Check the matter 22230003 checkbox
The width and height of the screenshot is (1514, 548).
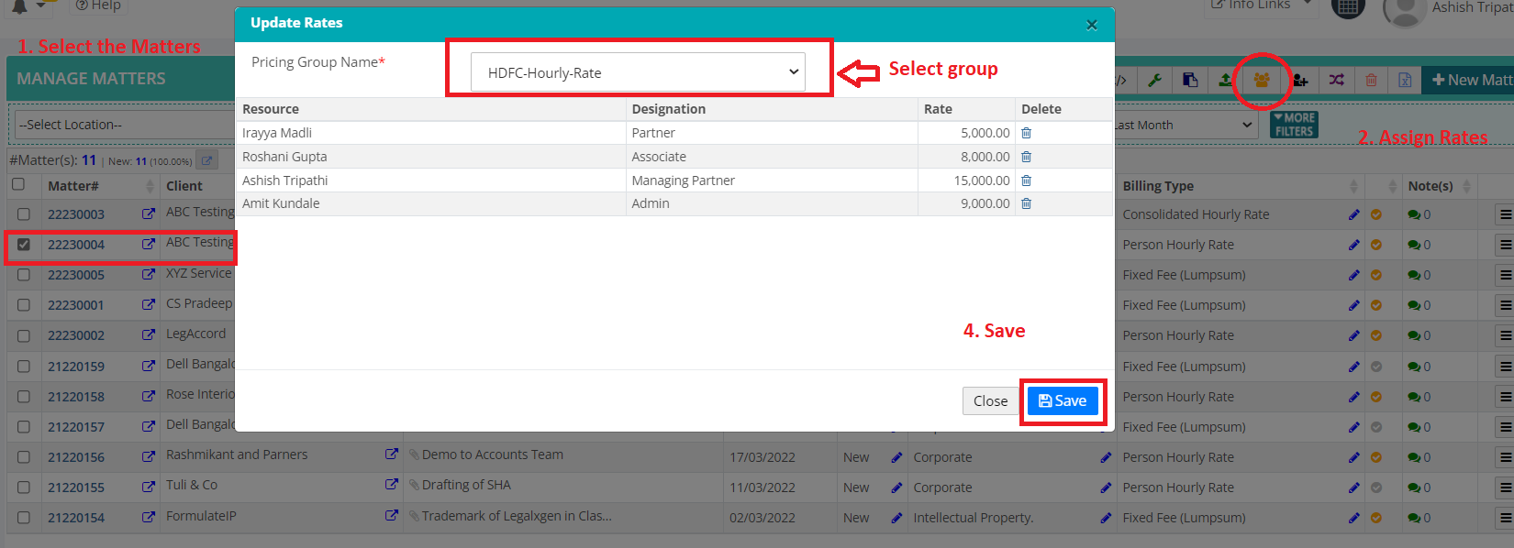click(x=24, y=214)
